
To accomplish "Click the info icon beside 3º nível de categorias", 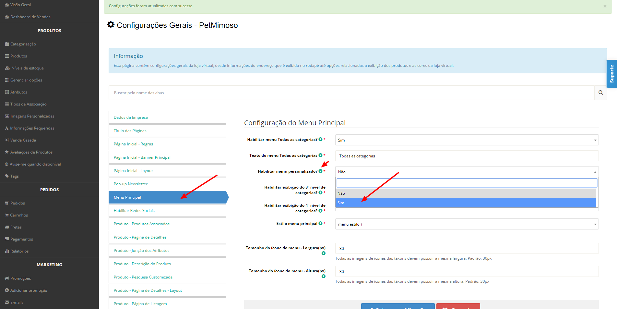I will click(x=320, y=192).
